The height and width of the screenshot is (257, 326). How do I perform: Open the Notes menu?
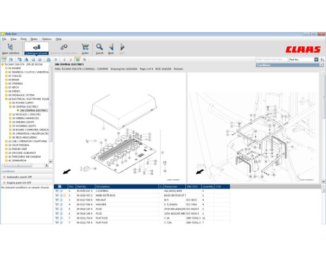(34, 39)
